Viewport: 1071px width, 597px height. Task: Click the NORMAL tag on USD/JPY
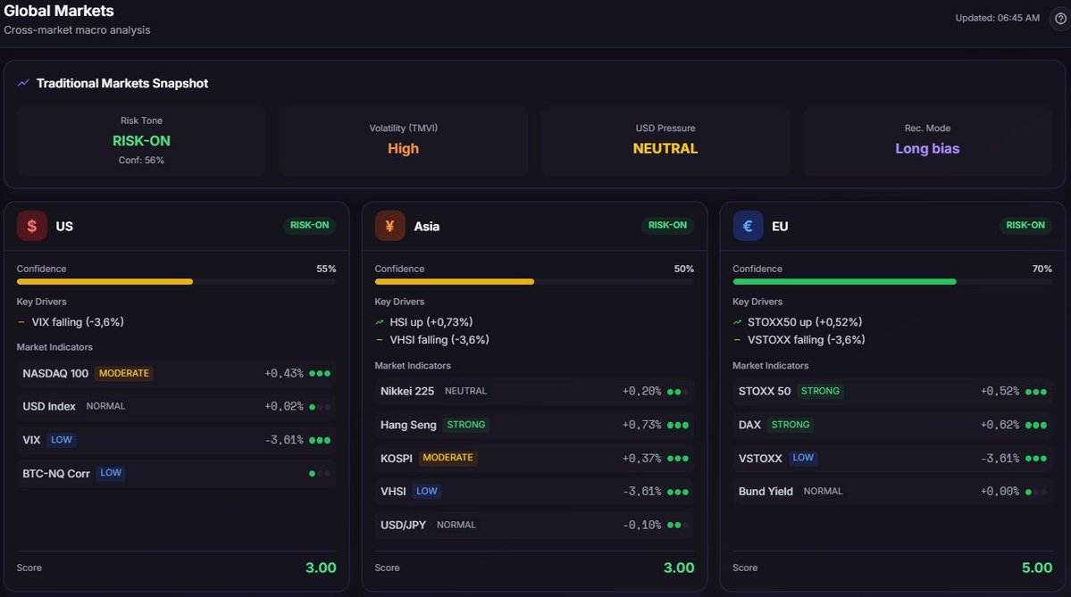click(456, 525)
